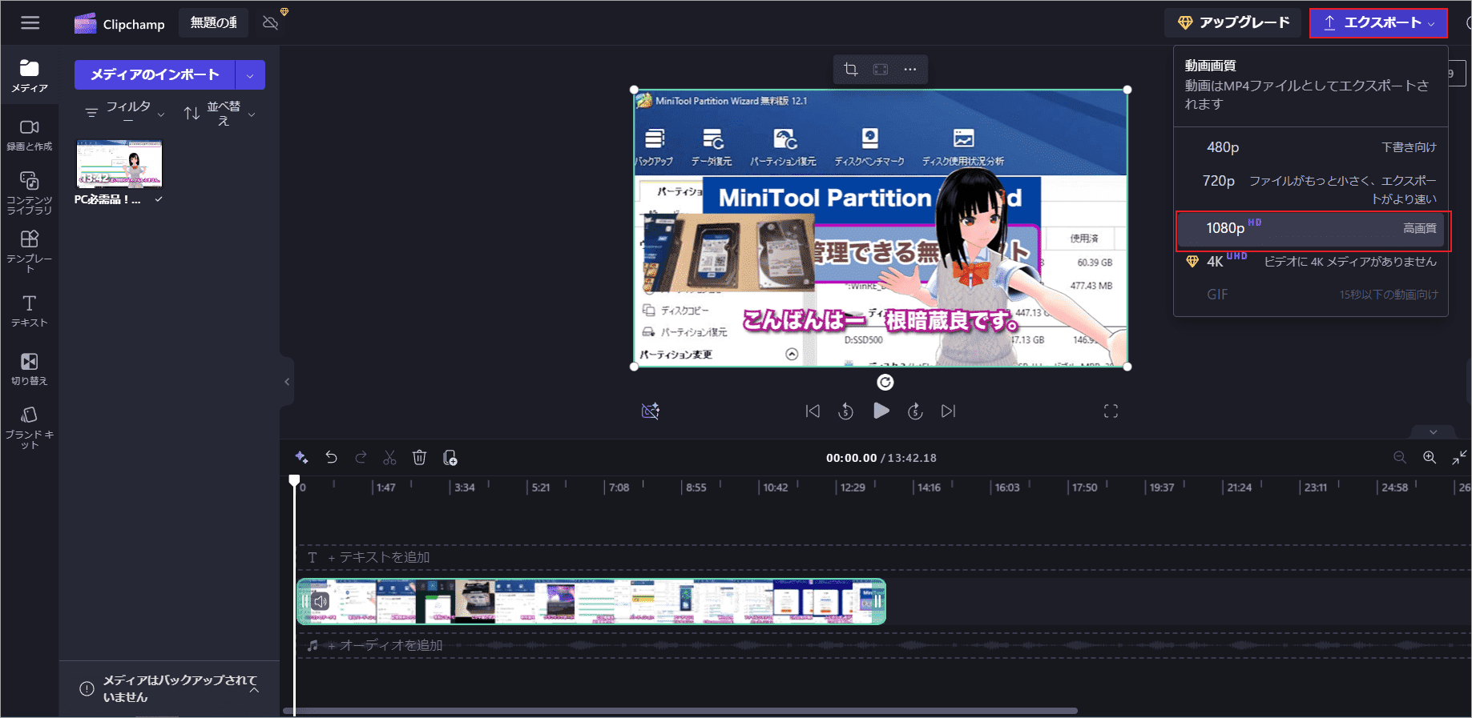The height and width of the screenshot is (718, 1472).
Task: Collapse the timeline panel chevron
Action: pyautogui.click(x=1434, y=432)
